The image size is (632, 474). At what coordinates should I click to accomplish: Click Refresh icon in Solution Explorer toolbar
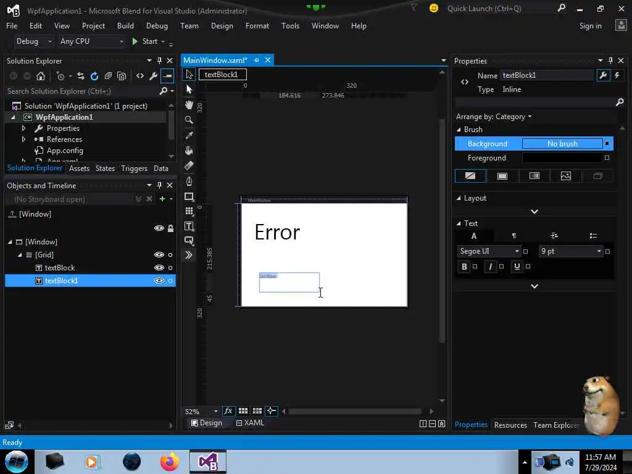click(x=94, y=76)
